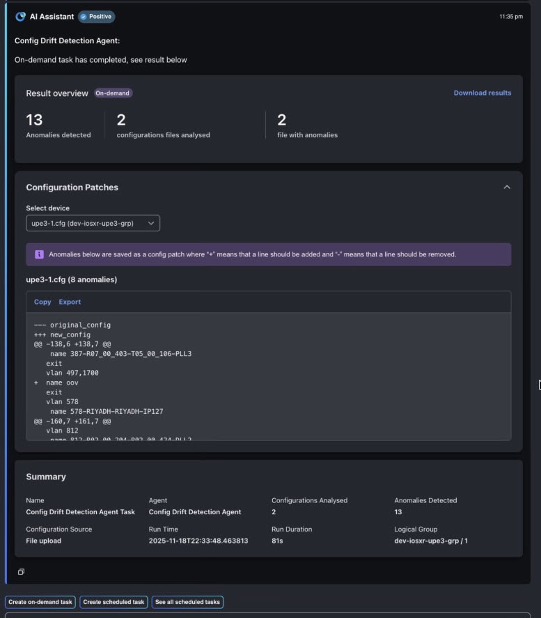Image resolution: width=541 pixels, height=618 pixels.
Task: Click 'Config Drift Detection Agent Task' name value
Action: (80, 512)
